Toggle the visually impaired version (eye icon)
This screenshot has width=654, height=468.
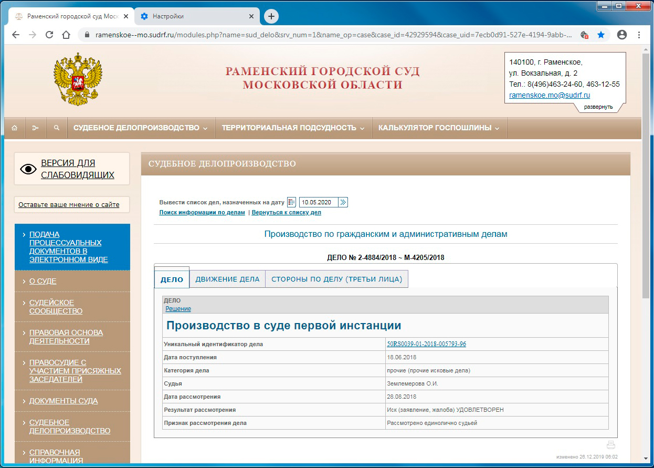tap(28, 169)
